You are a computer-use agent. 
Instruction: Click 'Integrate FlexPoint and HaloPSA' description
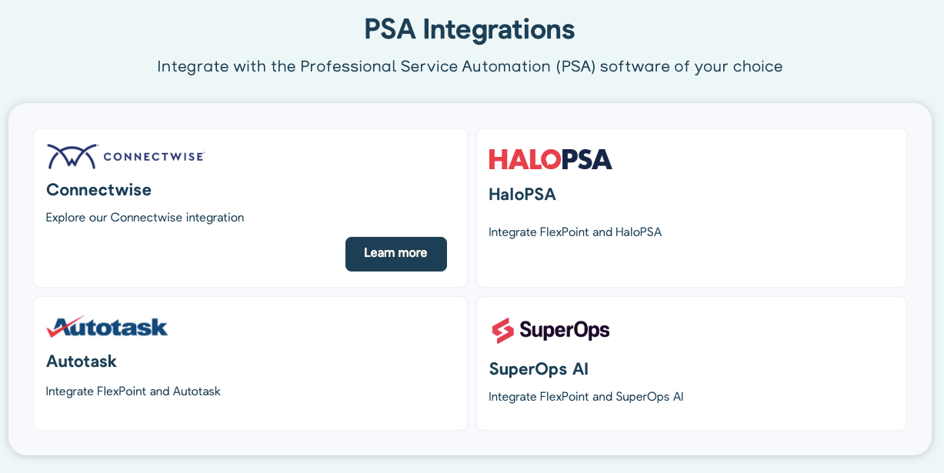tap(575, 232)
